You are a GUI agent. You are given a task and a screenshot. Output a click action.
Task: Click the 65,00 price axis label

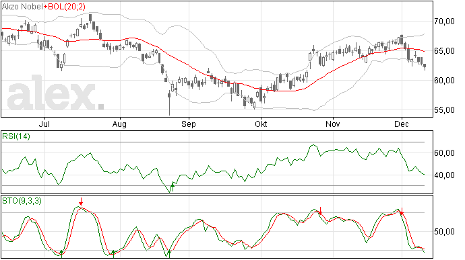[444, 51]
